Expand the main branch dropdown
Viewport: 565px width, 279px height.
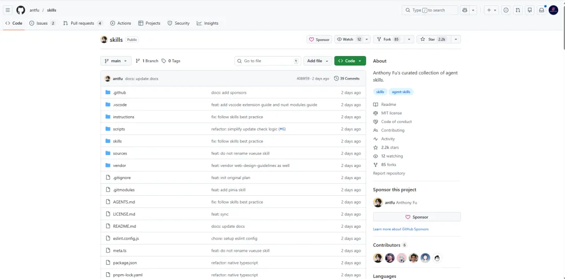click(x=116, y=61)
